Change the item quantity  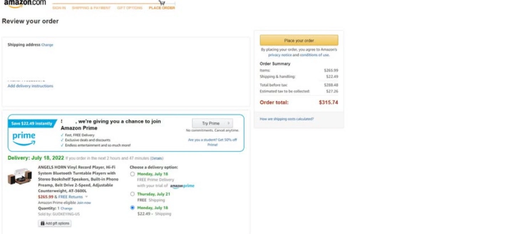coord(66,208)
